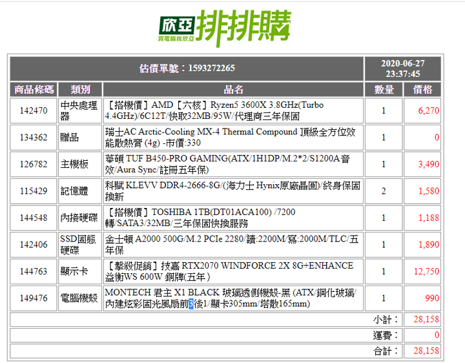Click the 價格 column header
Viewport: 465px width, 363px height.
(422, 89)
